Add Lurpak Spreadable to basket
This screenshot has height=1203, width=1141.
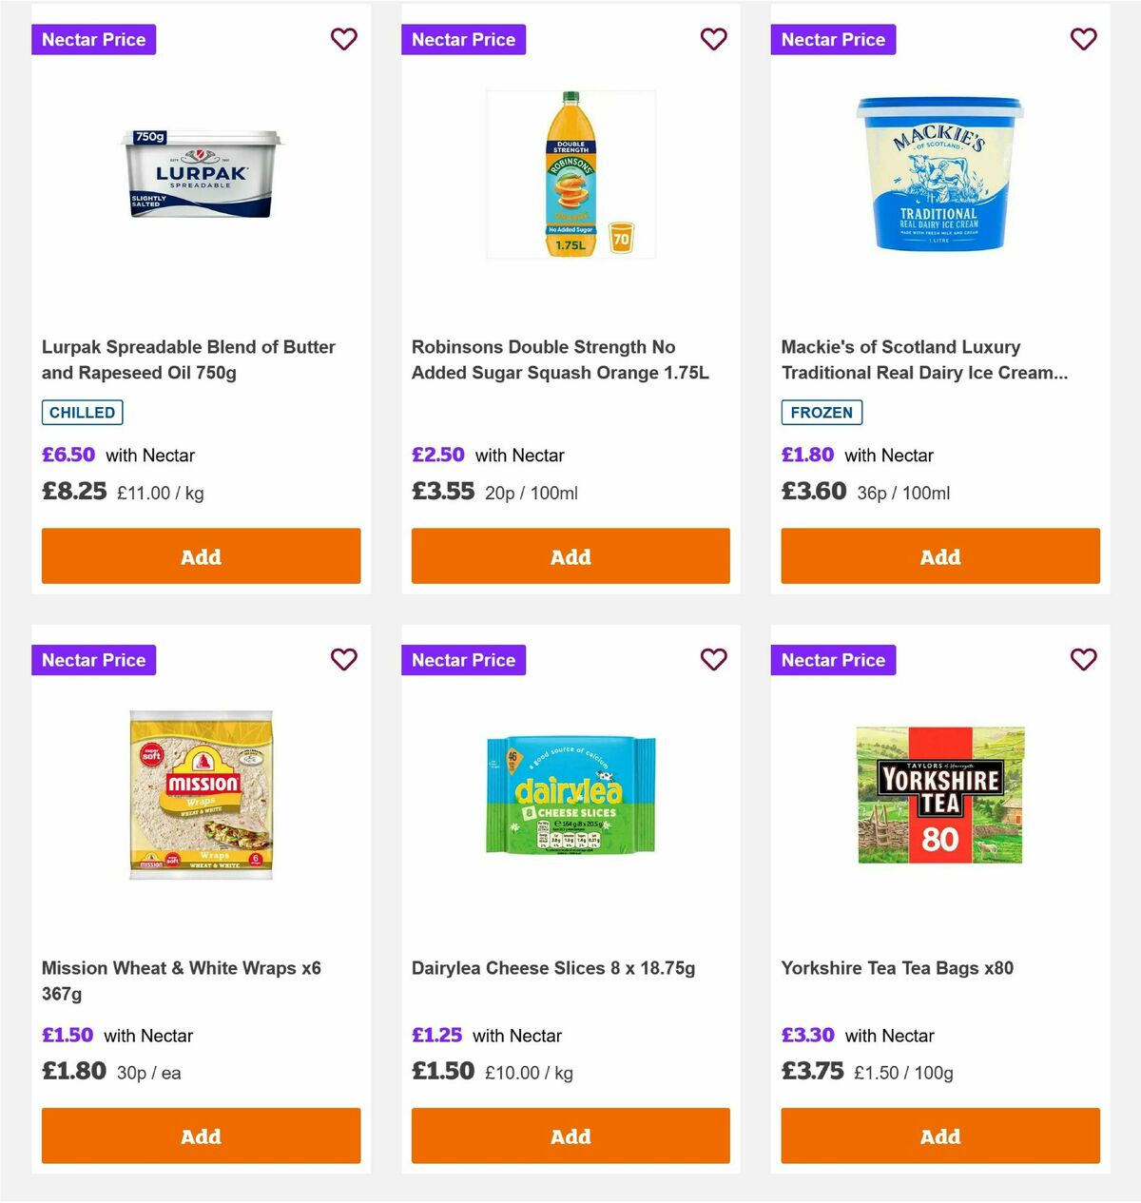(201, 555)
